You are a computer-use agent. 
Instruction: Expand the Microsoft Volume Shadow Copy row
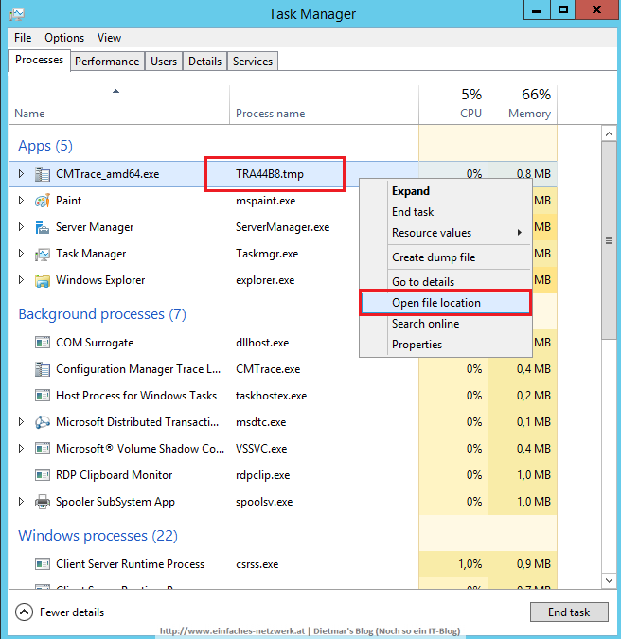pos(21,449)
